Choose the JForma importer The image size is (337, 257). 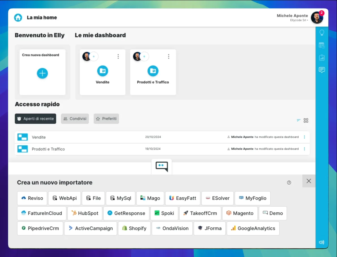(210, 228)
